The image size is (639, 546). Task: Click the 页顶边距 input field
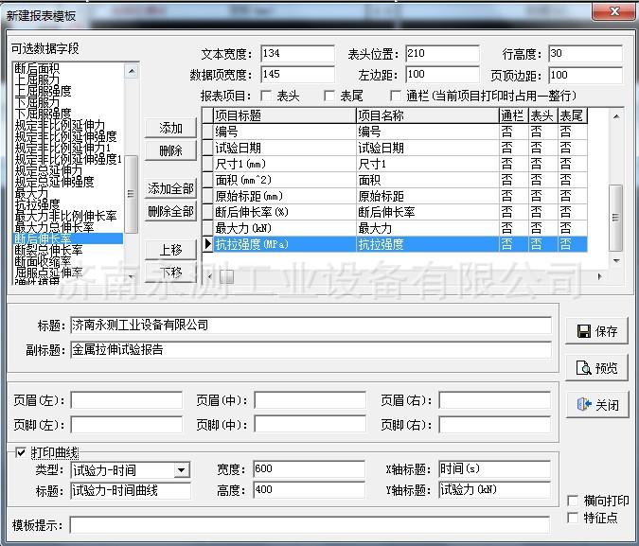tap(586, 76)
